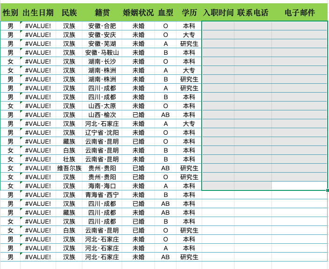329x269 pixels.
Task: Click the 海南·海口 cell
Action: coord(102,186)
